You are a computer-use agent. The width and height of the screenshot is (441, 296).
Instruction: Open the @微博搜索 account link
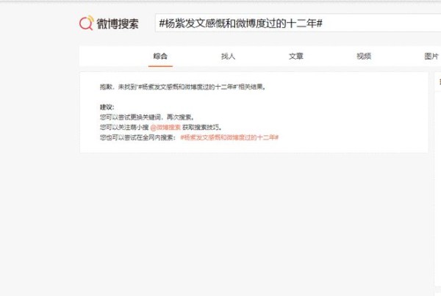pyautogui.click(x=165, y=127)
